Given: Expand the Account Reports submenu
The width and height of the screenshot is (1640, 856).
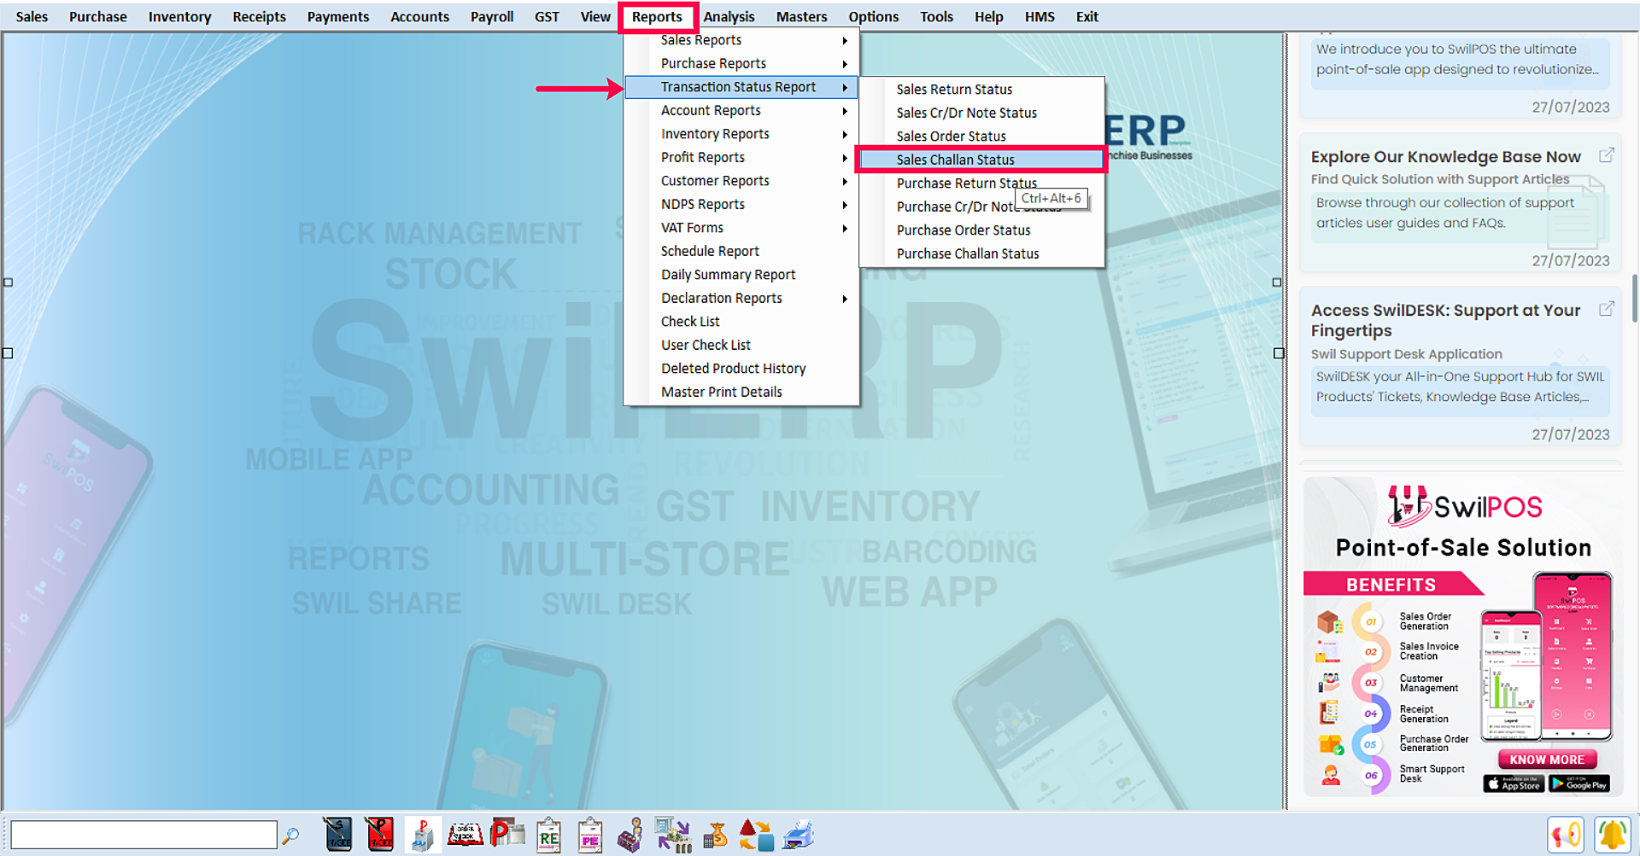Looking at the screenshot, I should [x=741, y=110].
